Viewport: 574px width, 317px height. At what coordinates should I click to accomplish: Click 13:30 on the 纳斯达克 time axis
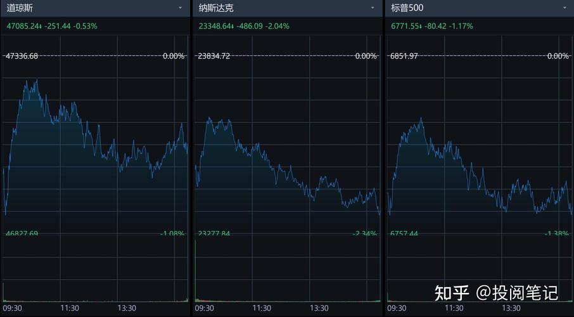tap(319, 308)
